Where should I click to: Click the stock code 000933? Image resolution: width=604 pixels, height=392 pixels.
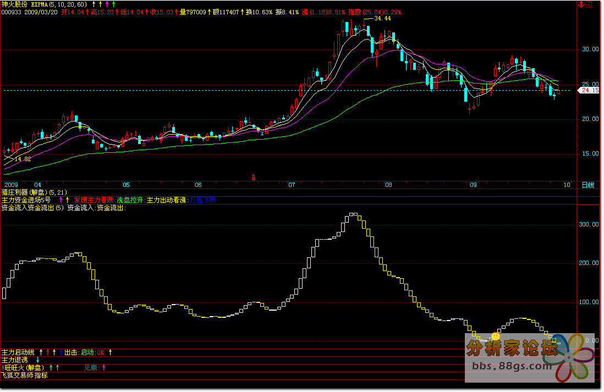click(x=12, y=12)
